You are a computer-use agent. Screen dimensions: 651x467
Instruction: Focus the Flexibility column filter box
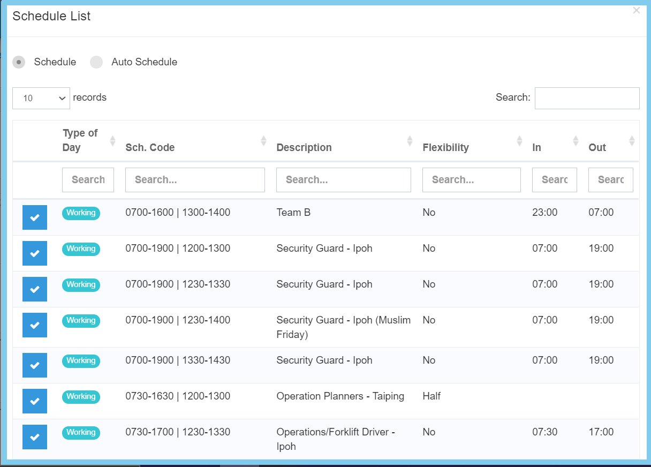[471, 180]
